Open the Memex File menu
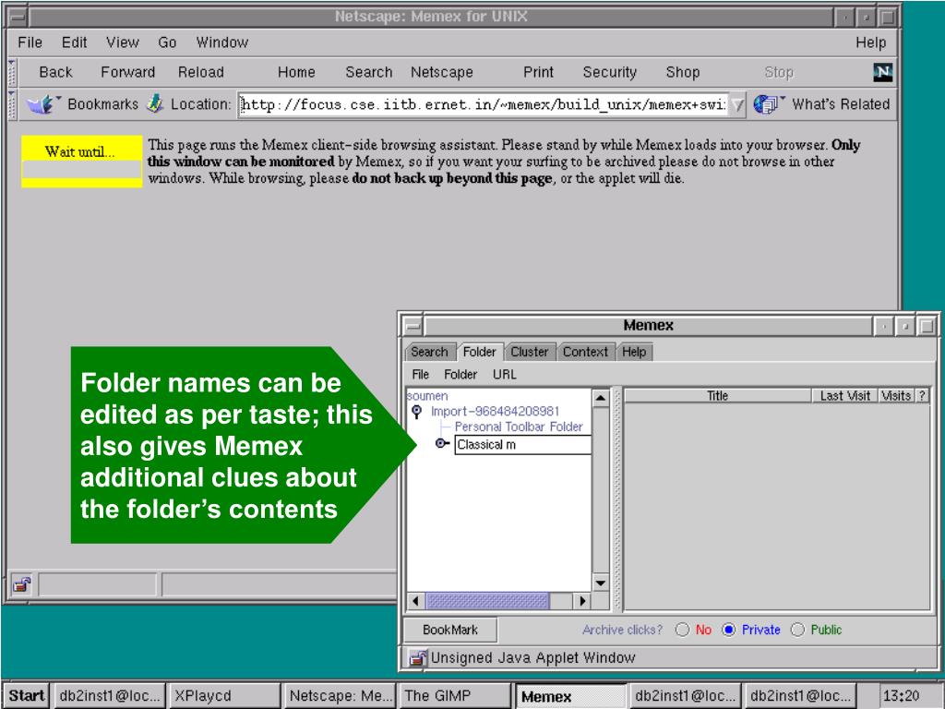 420,375
